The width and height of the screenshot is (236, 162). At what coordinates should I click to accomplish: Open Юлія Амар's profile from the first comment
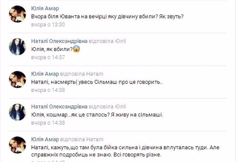pyautogui.click(x=45, y=8)
